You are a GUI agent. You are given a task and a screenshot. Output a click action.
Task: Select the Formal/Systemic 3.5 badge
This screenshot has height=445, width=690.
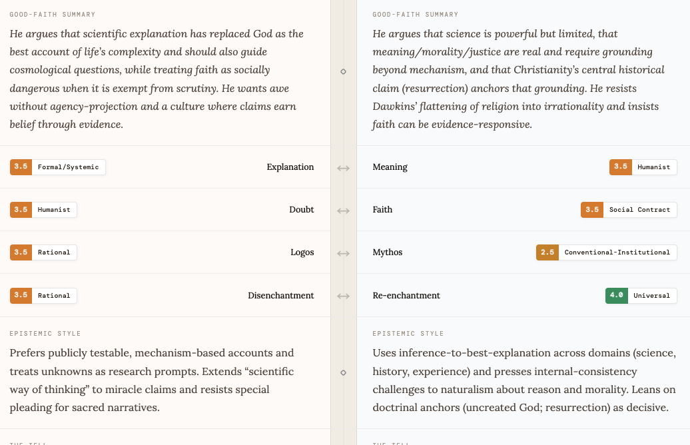(x=58, y=167)
